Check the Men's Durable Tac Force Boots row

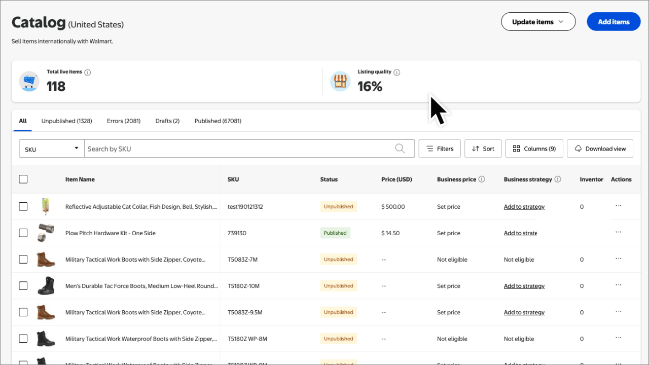23,285
